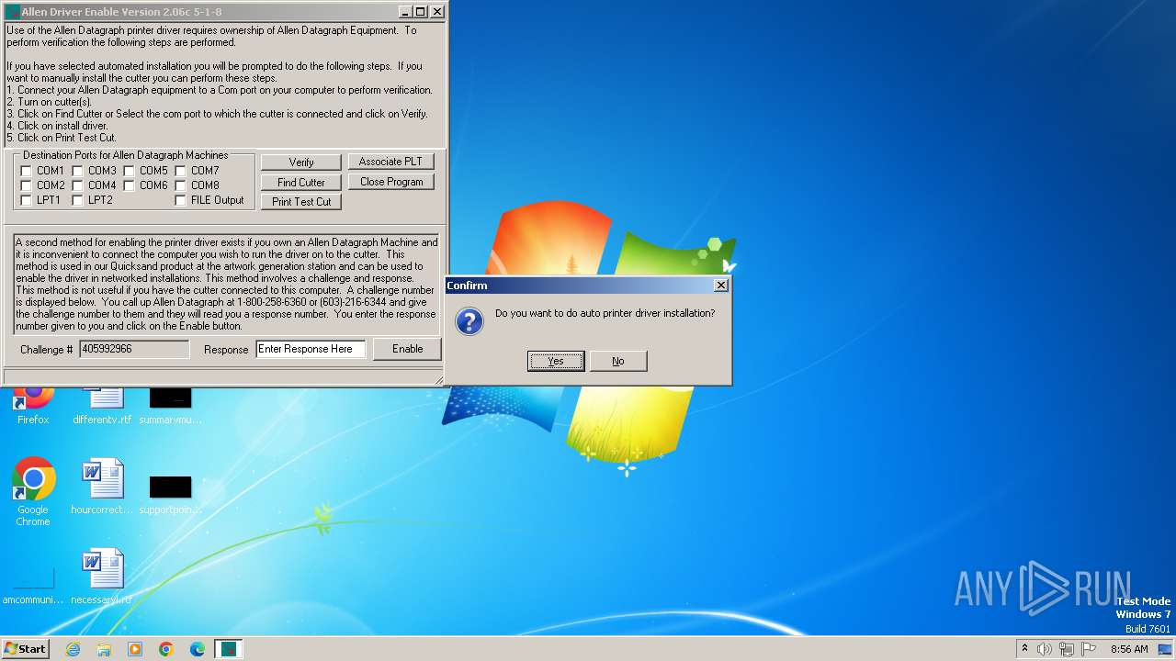Click the blue question mark icon

(469, 321)
